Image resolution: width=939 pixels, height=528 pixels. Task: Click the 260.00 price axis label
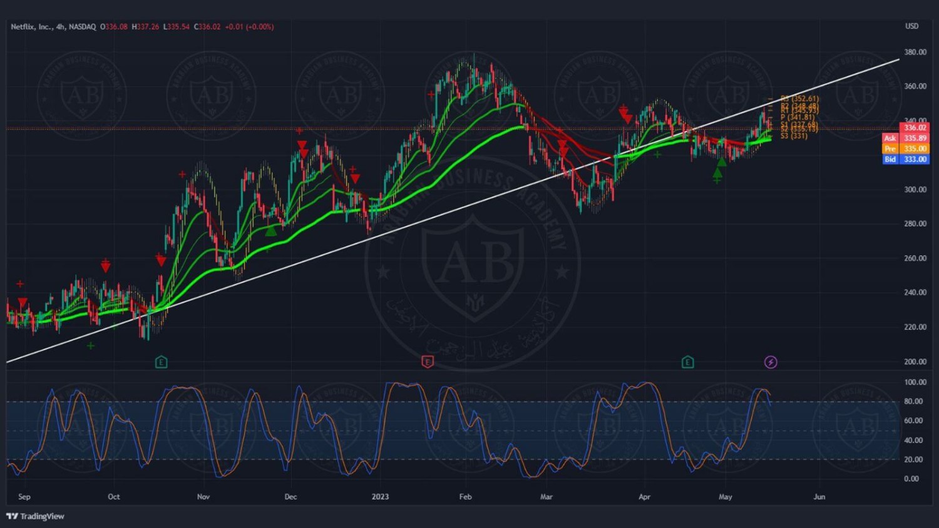(x=915, y=258)
